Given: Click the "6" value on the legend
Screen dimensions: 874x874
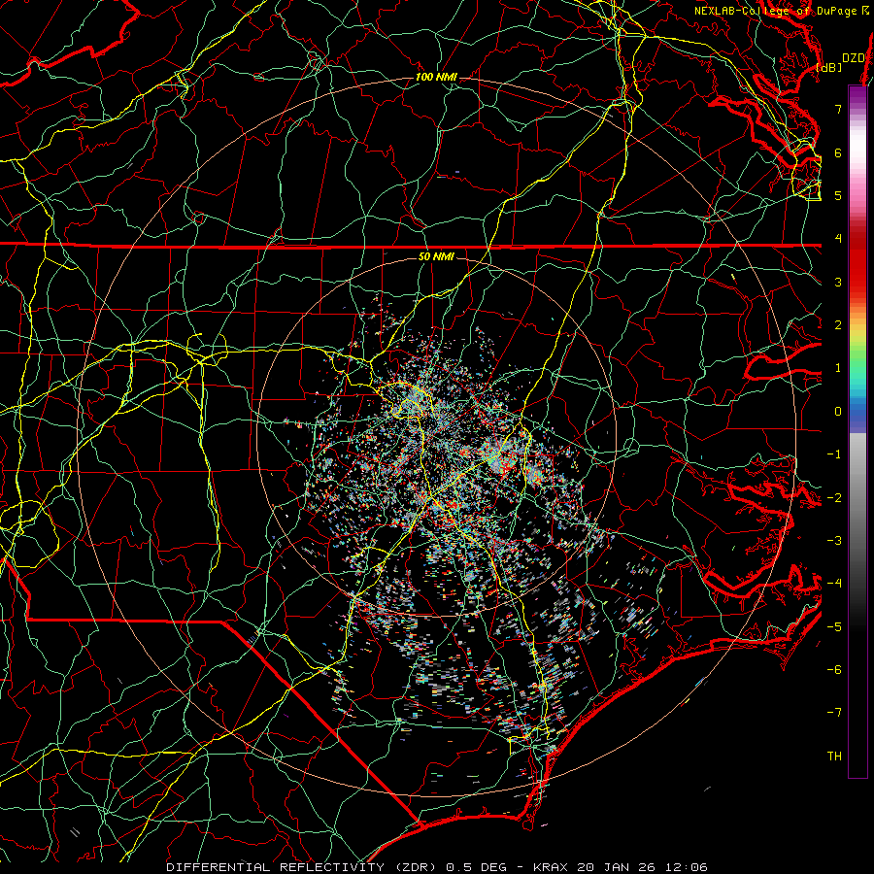Looking at the screenshot, I should (838, 152).
